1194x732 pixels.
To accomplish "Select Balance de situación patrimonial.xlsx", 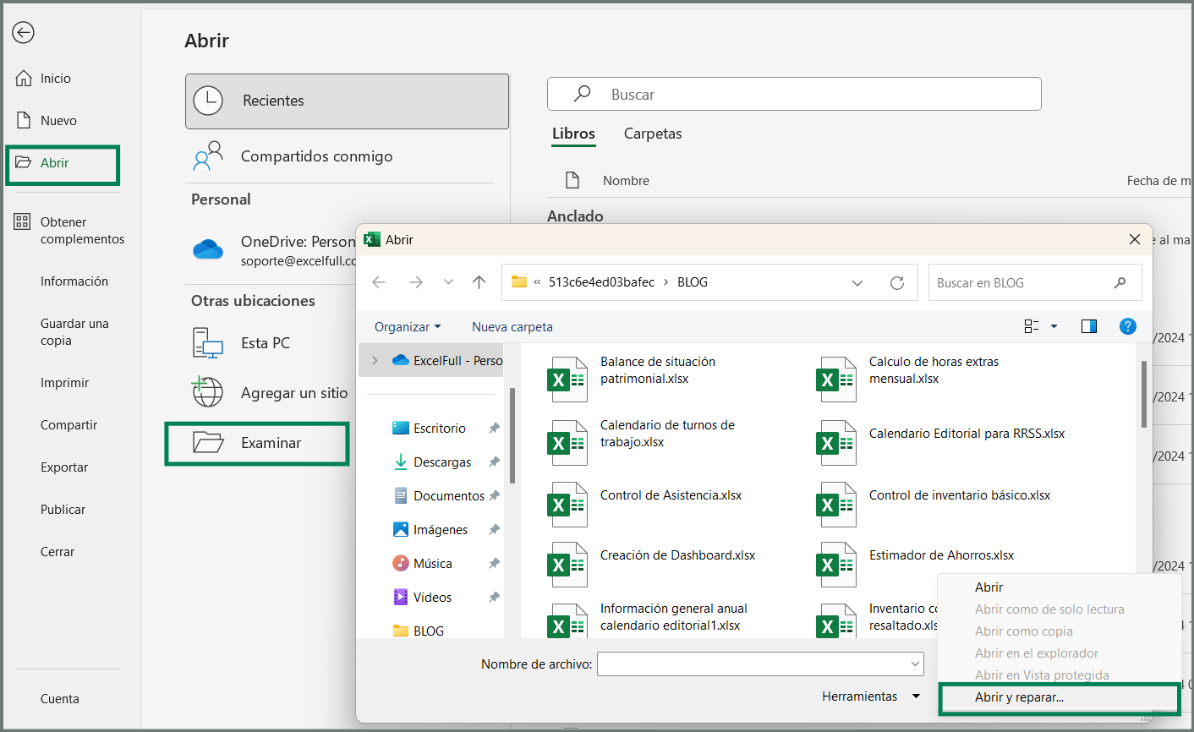I will pyautogui.click(x=633, y=380).
